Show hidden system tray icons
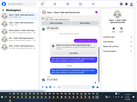This screenshot has width=137, height=102. click(113, 97)
